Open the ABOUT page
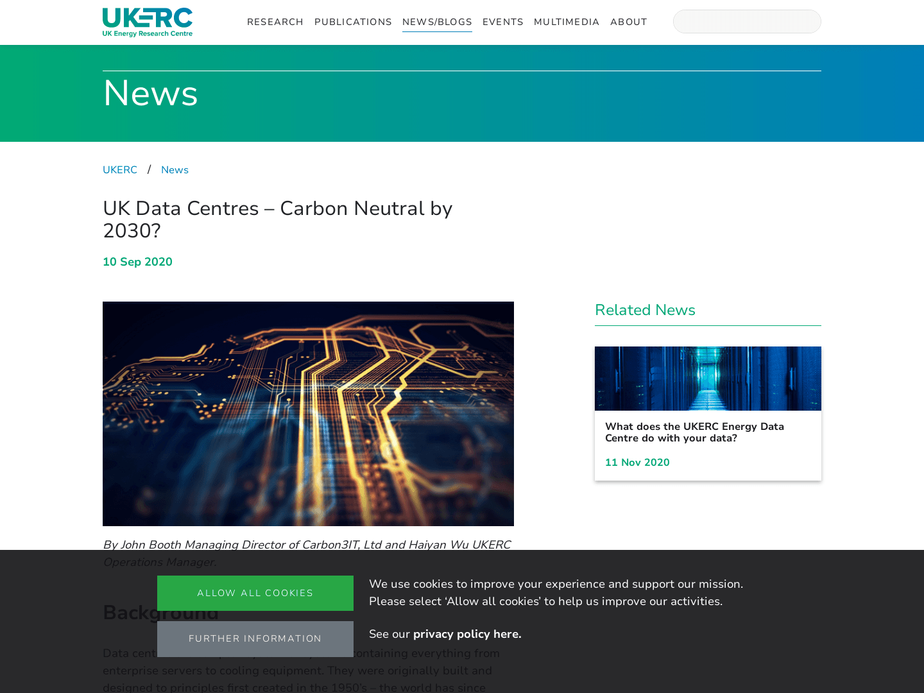Viewport: 924px width, 693px height. click(629, 22)
